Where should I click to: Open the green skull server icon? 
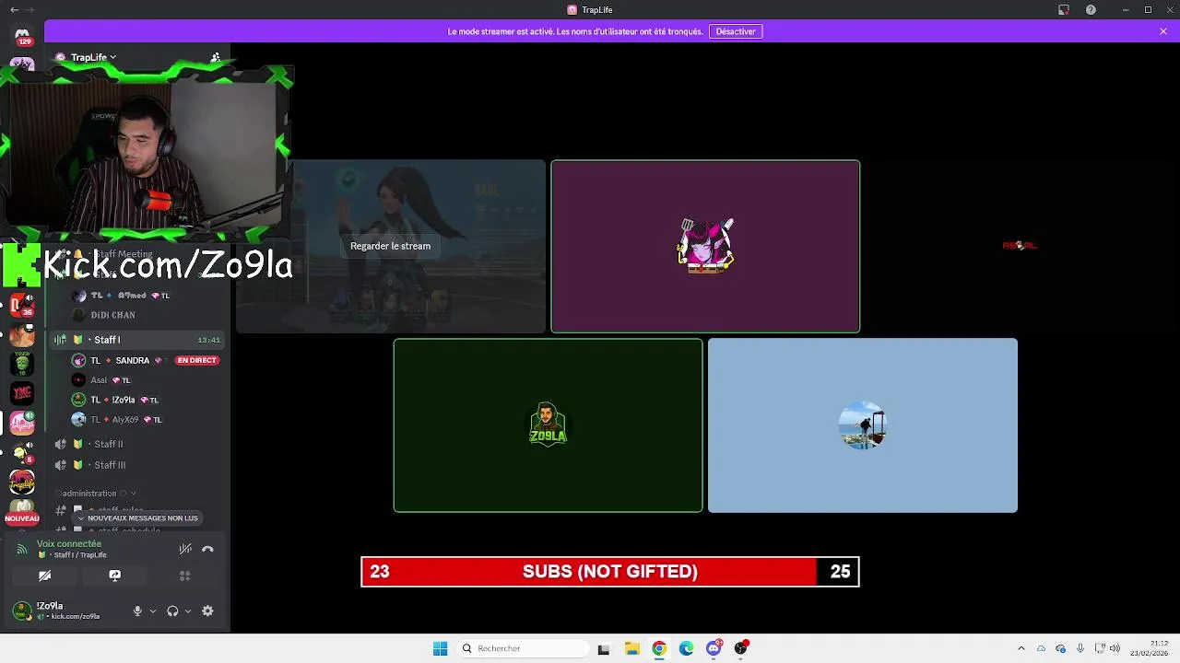[x=22, y=365]
